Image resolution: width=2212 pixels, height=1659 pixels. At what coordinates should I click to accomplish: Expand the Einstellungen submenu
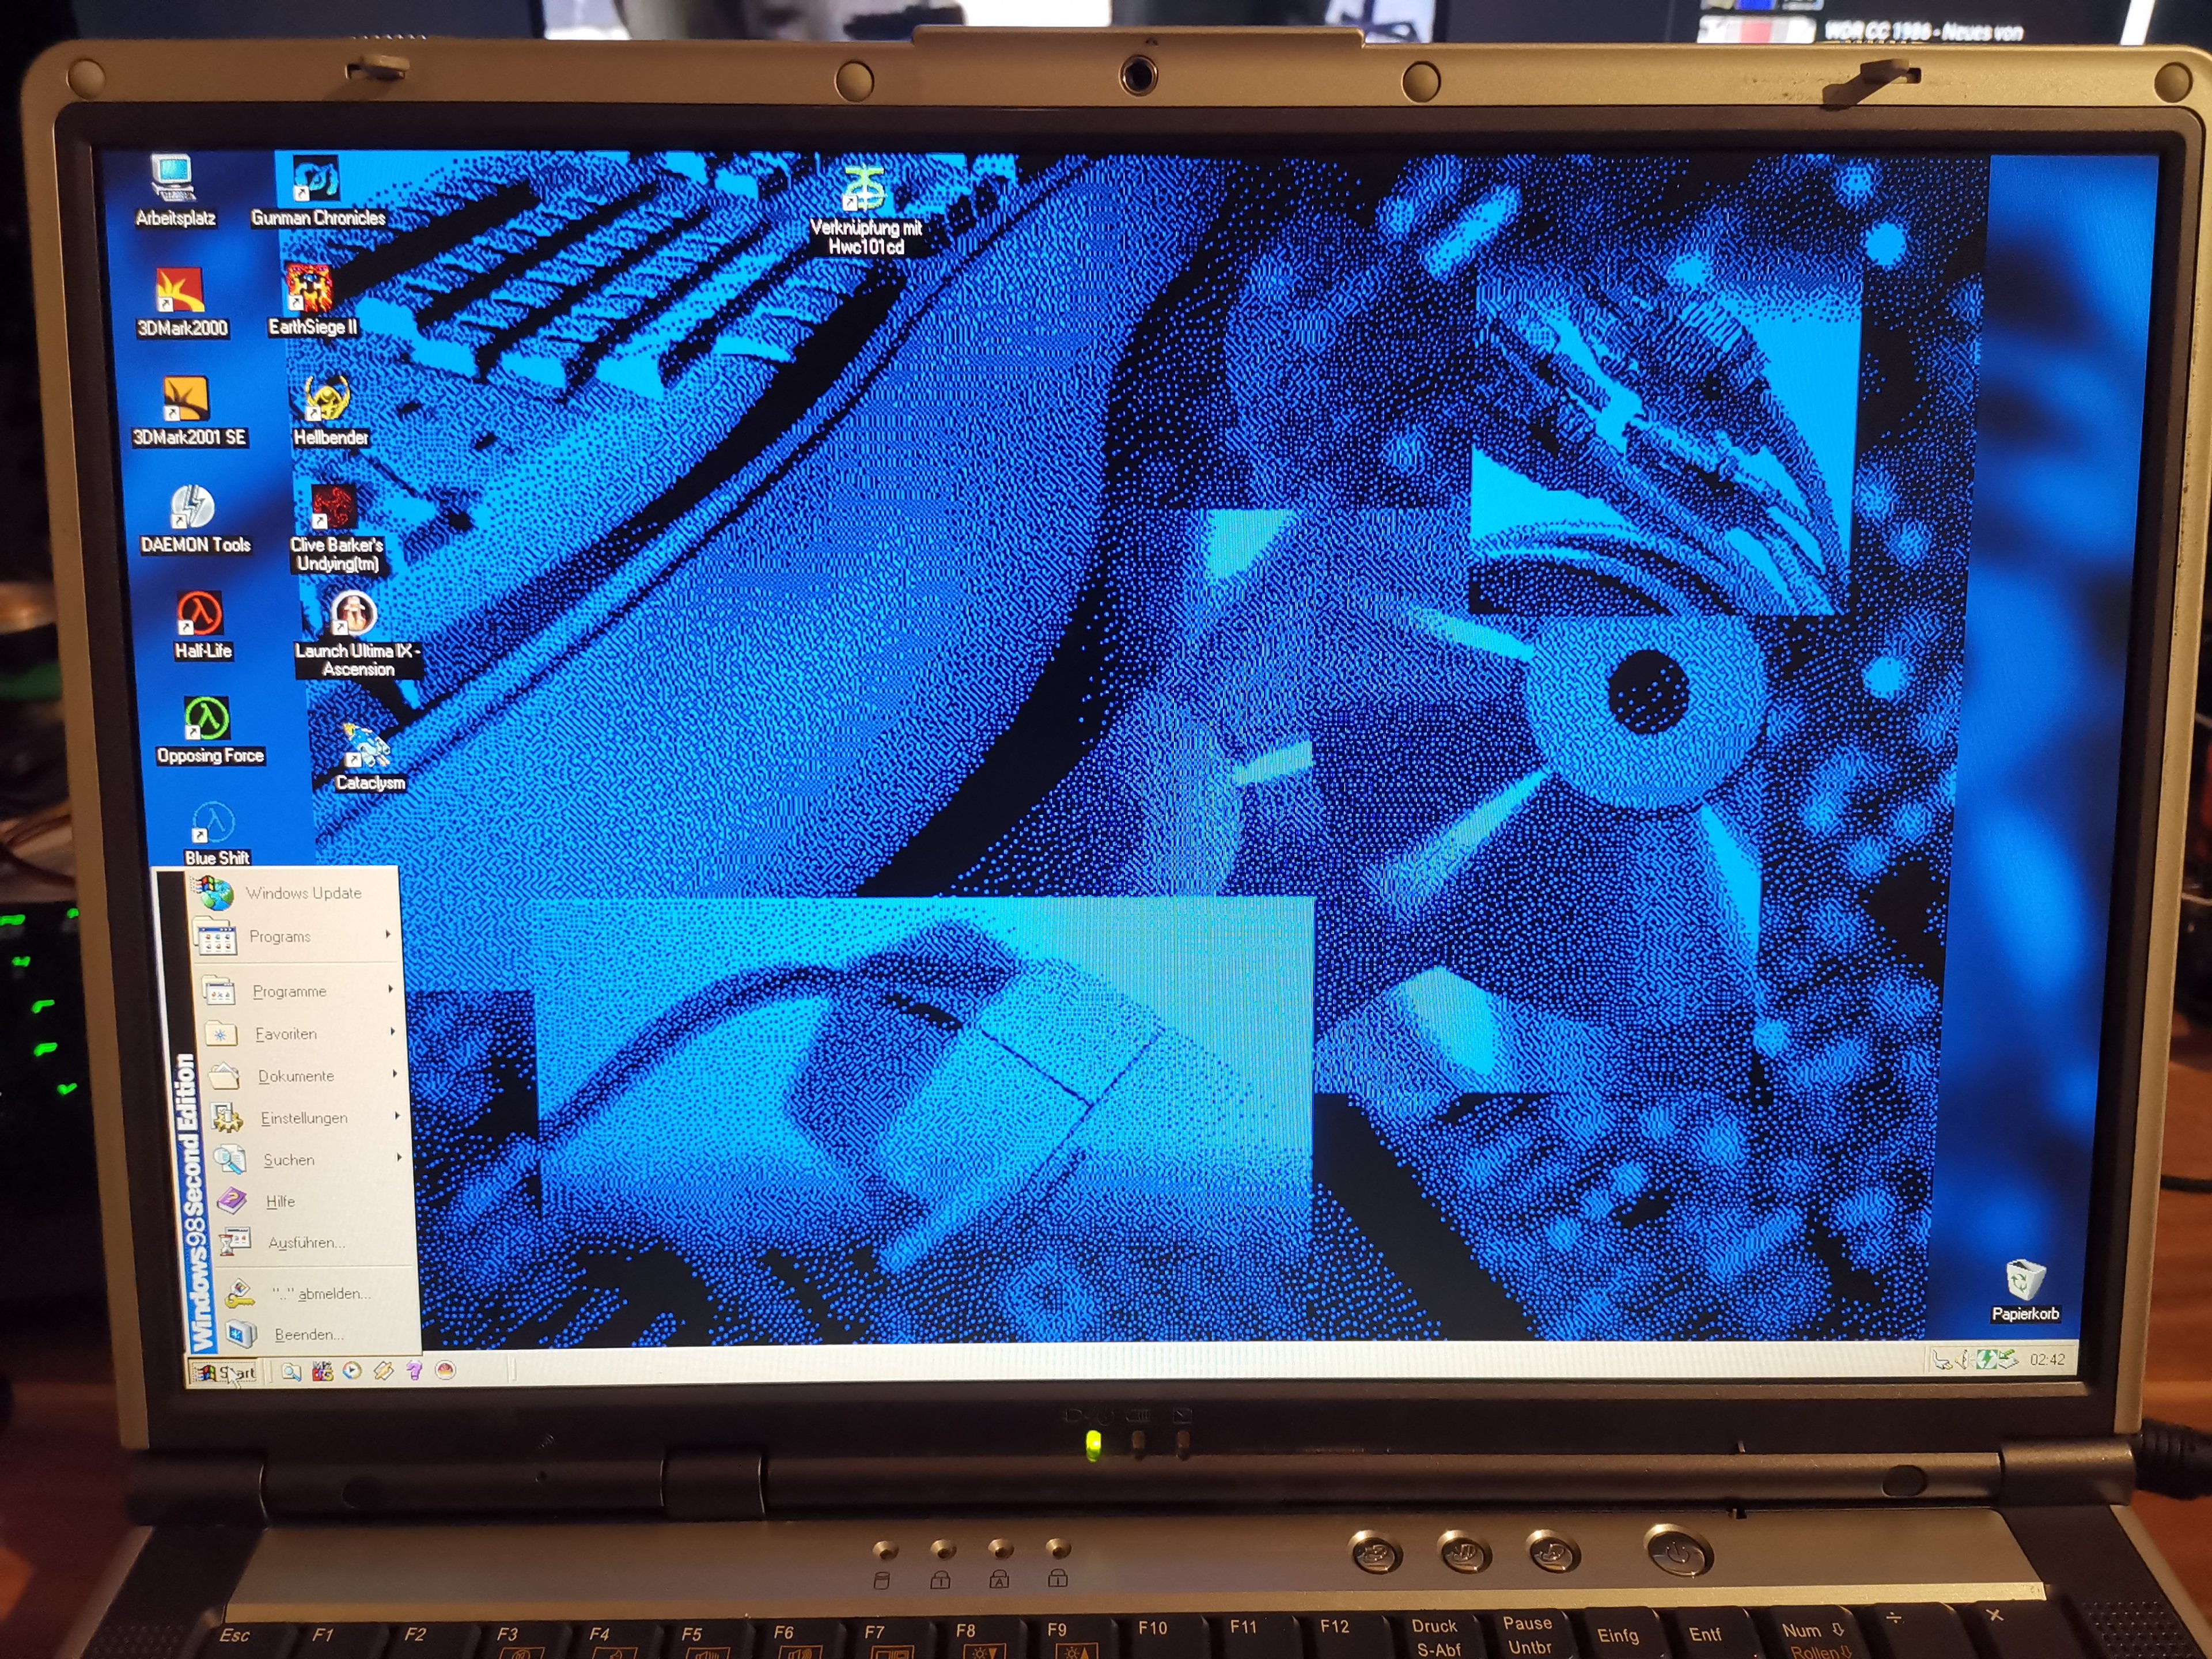(x=304, y=1118)
